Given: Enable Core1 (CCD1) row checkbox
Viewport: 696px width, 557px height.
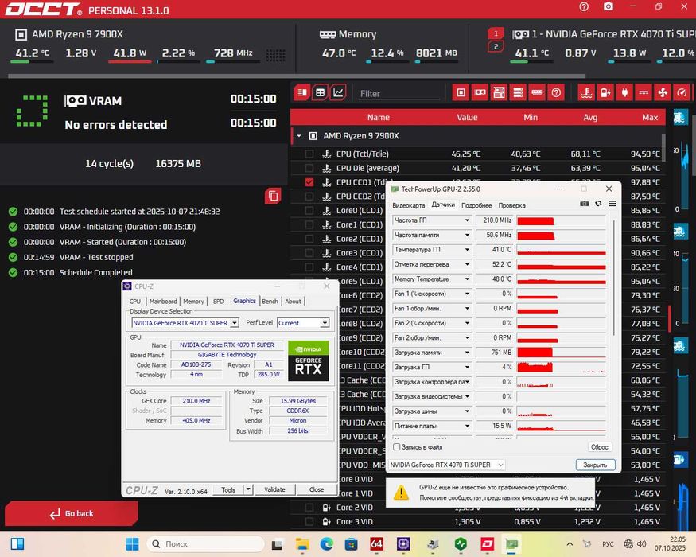Looking at the screenshot, I should tap(309, 224).
